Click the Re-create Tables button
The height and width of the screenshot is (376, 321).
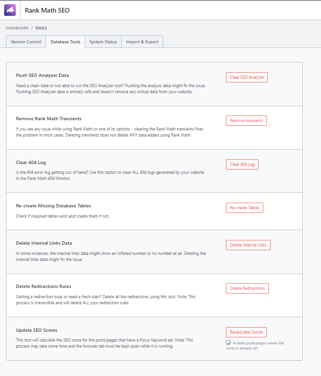click(x=245, y=208)
